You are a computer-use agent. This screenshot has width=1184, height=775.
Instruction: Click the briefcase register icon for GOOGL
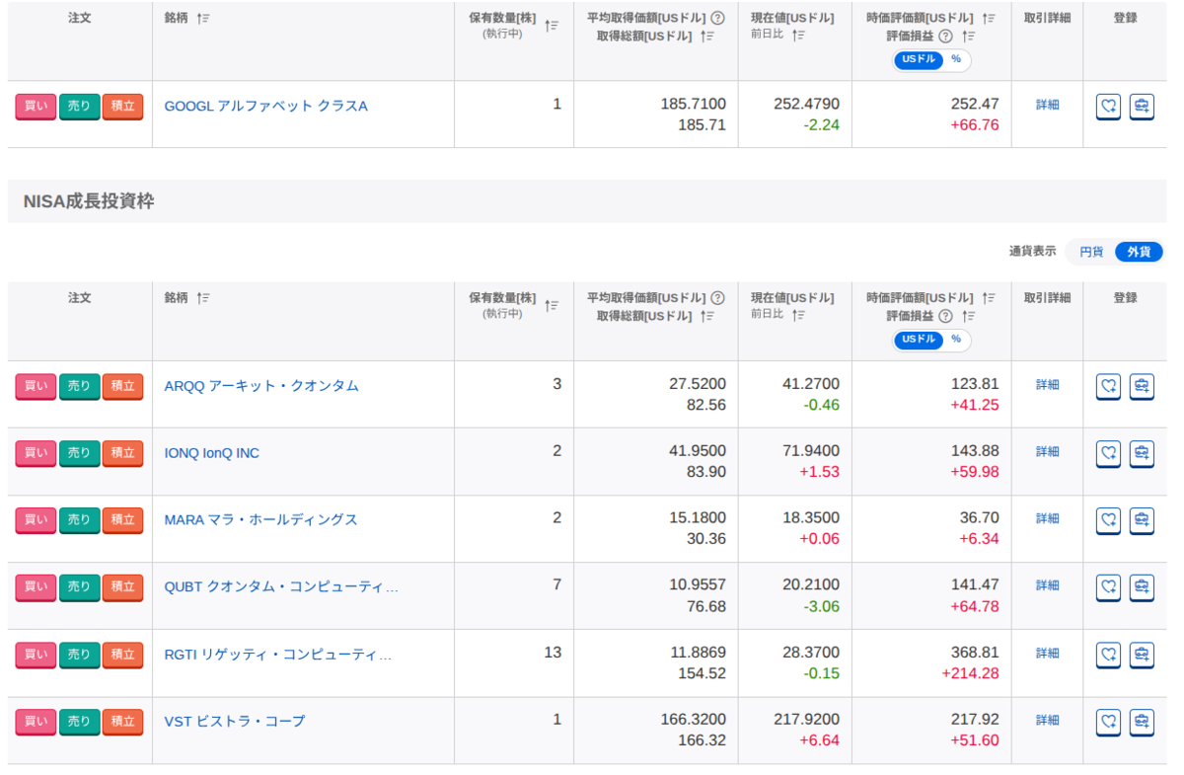point(1142,107)
